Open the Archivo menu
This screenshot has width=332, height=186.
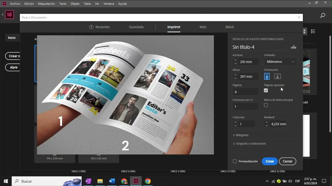pyautogui.click(x=15, y=4)
